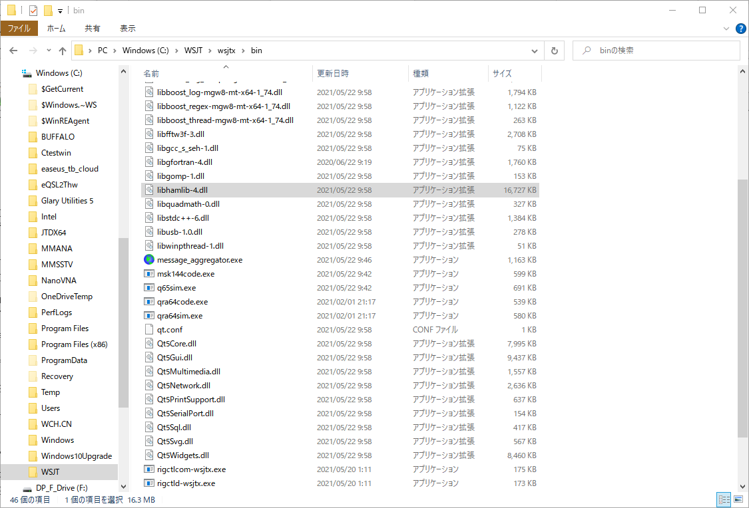Open the 共有 ribbon tab
The image size is (749, 508).
point(92,29)
